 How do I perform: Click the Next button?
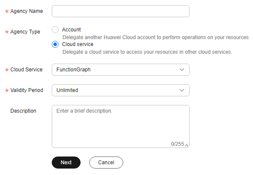pos(66,163)
